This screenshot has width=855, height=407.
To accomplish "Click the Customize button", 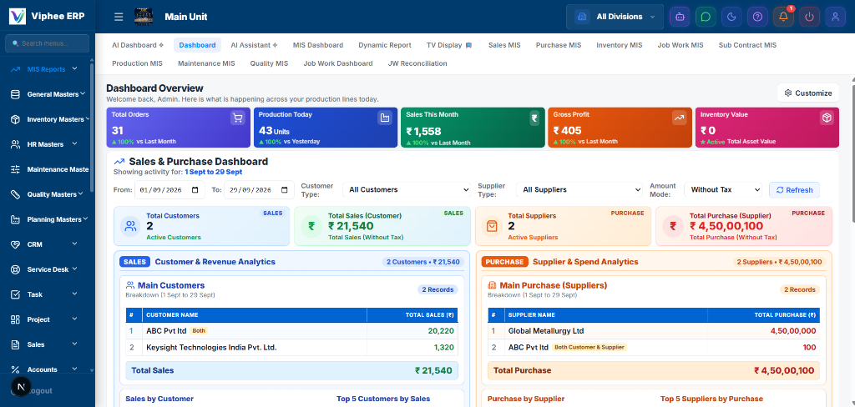I will [x=808, y=93].
